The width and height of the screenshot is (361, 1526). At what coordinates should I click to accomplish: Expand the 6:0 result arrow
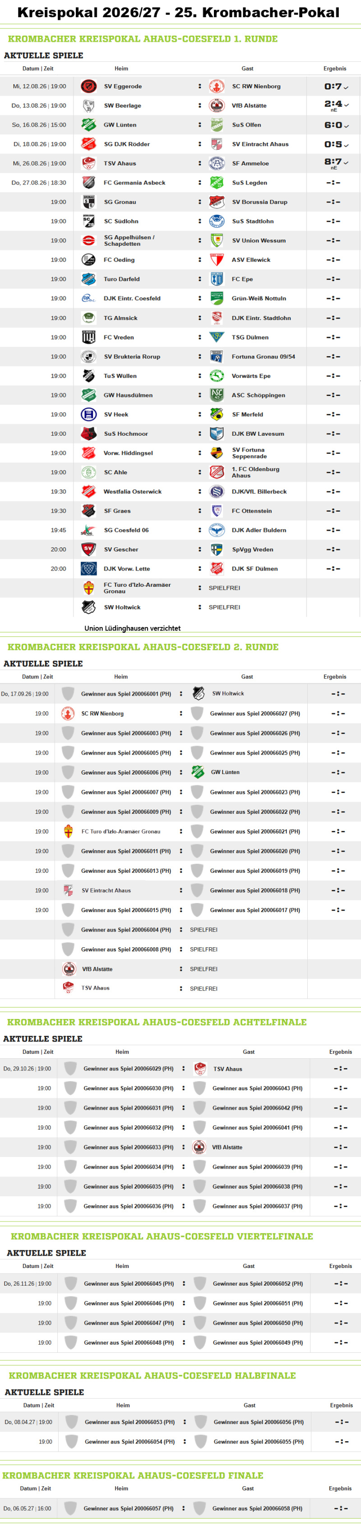coord(346,125)
